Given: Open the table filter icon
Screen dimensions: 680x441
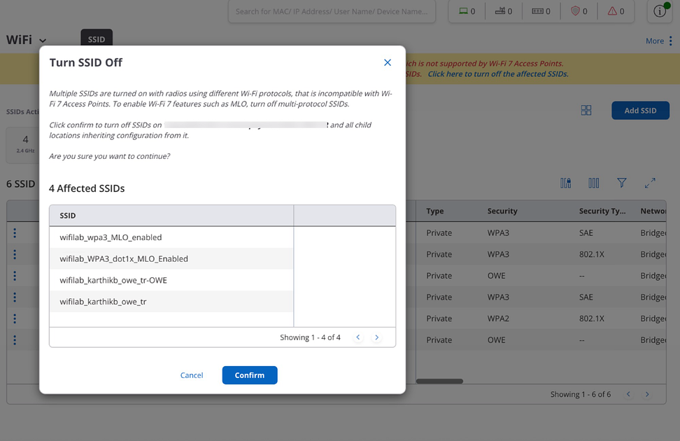Looking at the screenshot, I should click(x=622, y=183).
